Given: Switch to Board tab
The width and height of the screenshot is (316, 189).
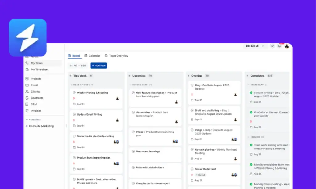Looking at the screenshot, I should pyautogui.click(x=74, y=56).
